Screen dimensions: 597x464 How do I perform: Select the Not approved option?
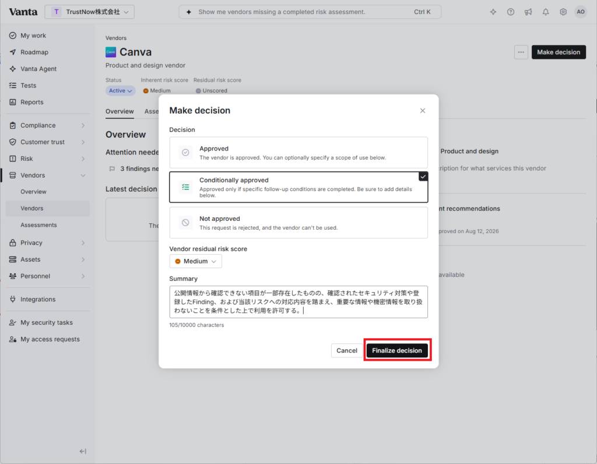[x=298, y=223]
